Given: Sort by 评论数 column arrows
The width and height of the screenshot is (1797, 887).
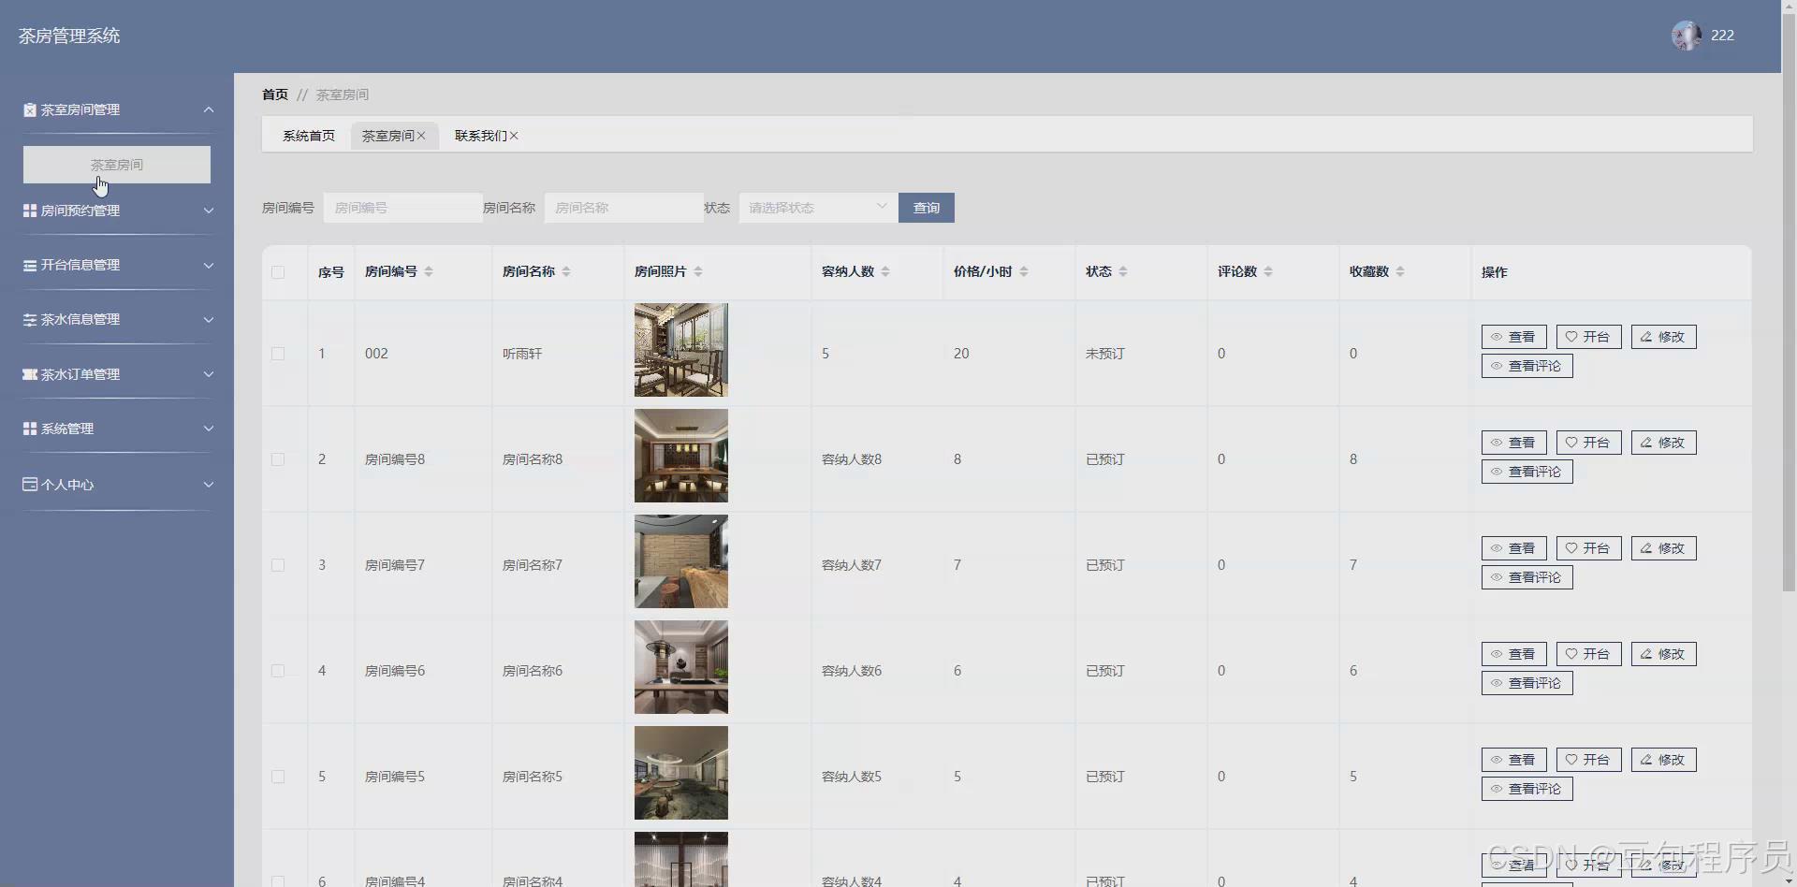Looking at the screenshot, I should [x=1268, y=271].
